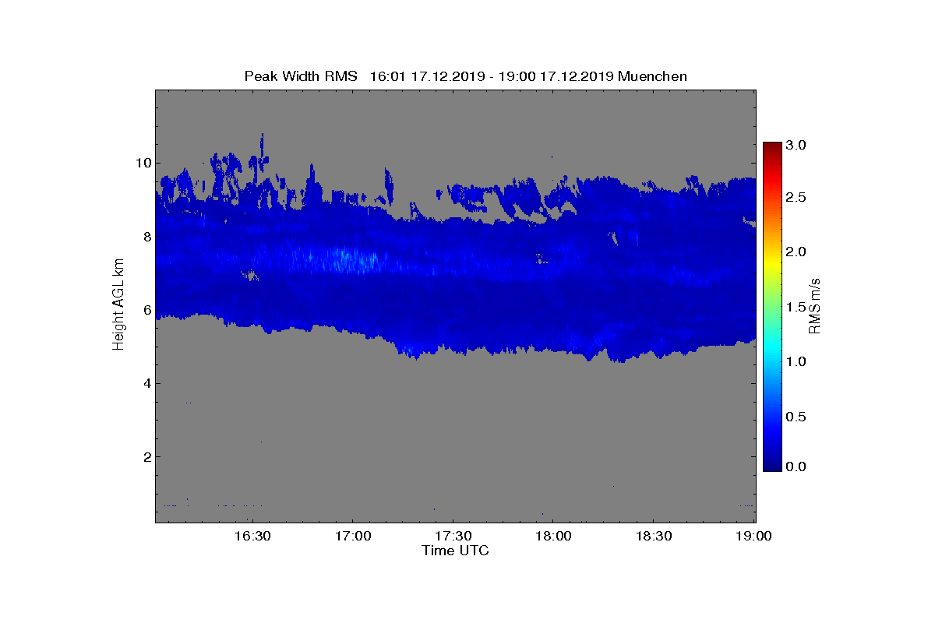The height and width of the screenshot is (623, 935).
Task: Click the '16:30' time axis label
Action: click(x=252, y=537)
